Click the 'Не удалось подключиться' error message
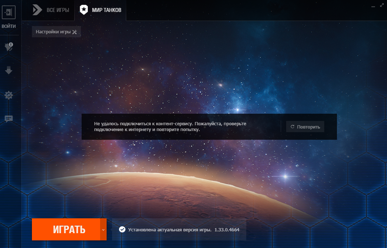Viewport: 387px width, 248px height. click(x=170, y=127)
